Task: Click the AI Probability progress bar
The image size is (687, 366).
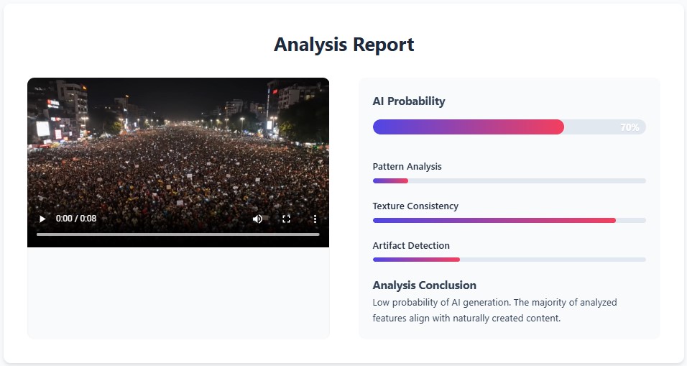Action: point(509,127)
